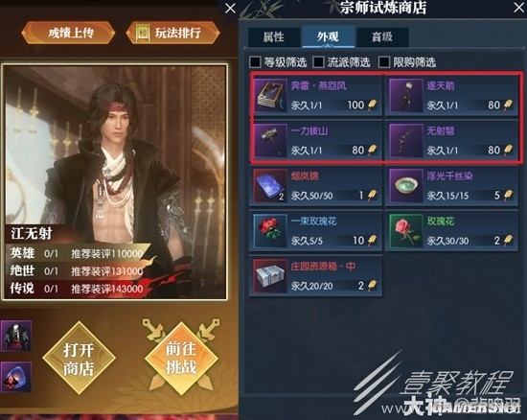Check the 限购筛选 filter box

[x=384, y=62]
